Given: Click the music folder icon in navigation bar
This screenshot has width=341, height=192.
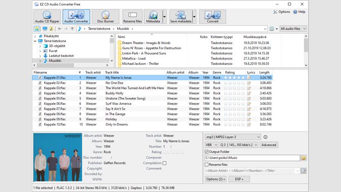Looking at the screenshot, I should click(x=51, y=29).
